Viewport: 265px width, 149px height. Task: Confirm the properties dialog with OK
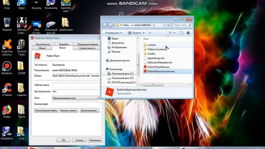63,140
